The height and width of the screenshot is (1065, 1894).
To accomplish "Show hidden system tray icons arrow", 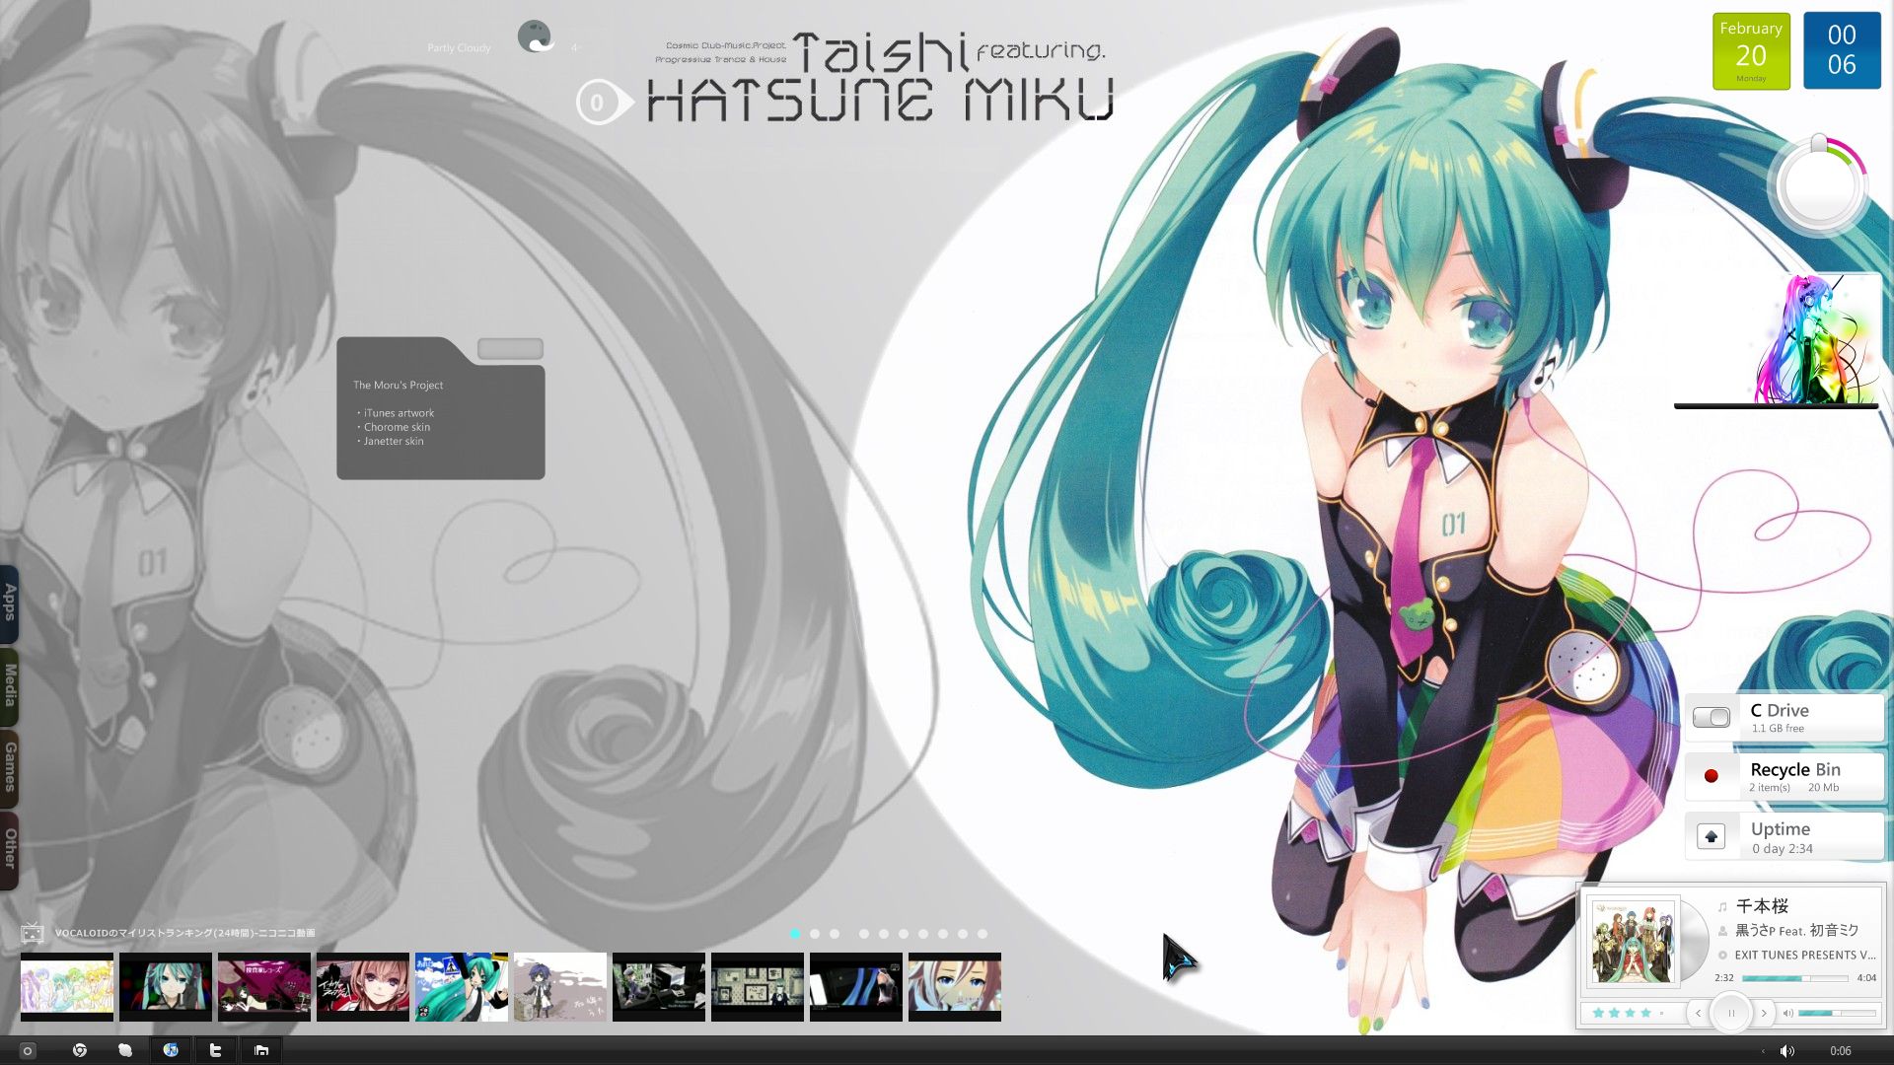I will 1763,1051.
